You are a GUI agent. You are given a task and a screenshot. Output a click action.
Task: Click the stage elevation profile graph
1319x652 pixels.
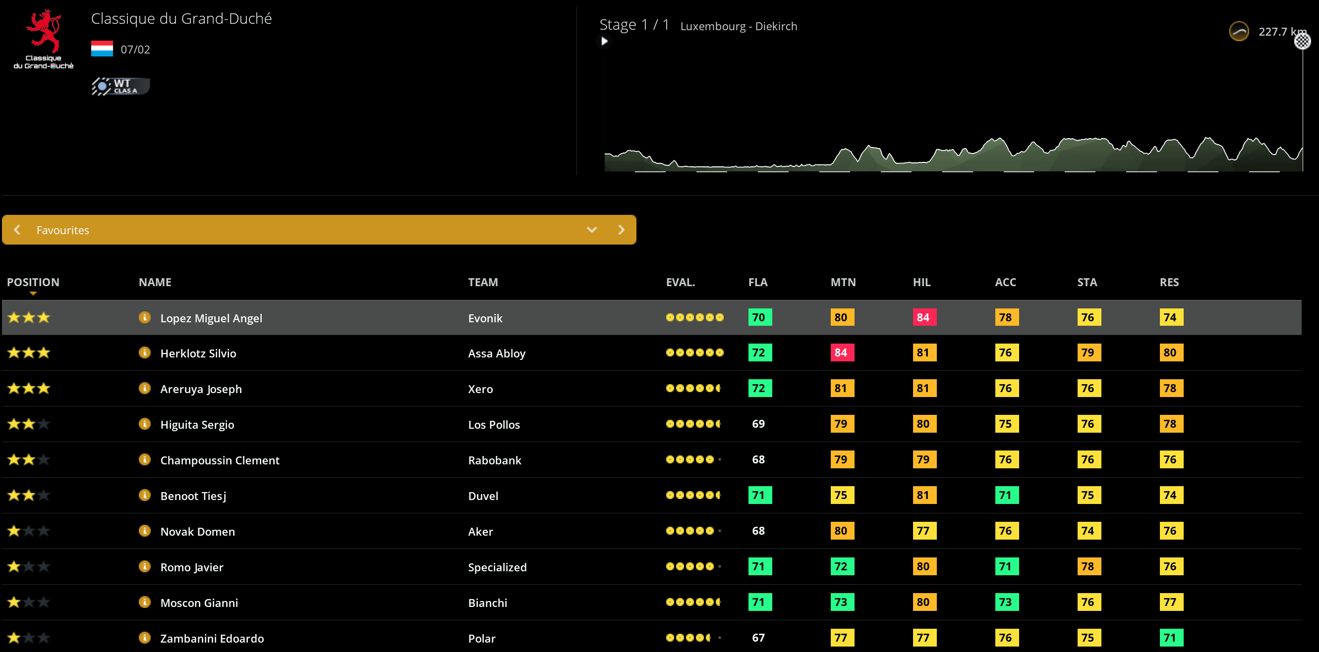click(x=953, y=153)
